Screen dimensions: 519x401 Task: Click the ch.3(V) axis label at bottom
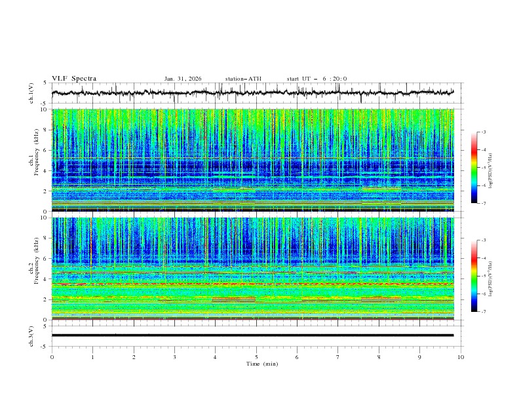point(32,335)
